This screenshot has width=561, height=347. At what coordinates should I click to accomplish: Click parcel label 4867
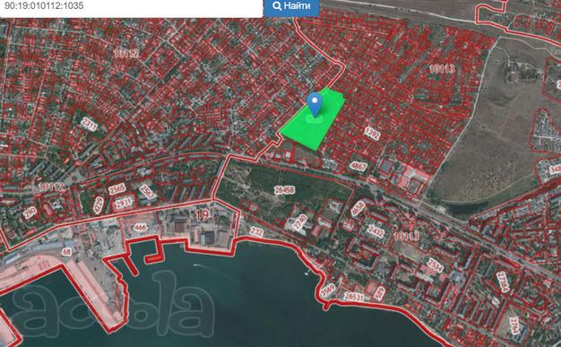click(358, 167)
